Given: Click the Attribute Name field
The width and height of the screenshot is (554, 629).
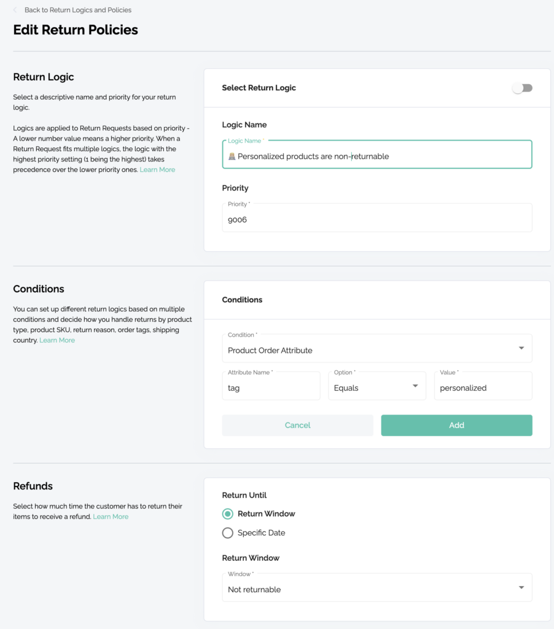Looking at the screenshot, I should pos(271,388).
